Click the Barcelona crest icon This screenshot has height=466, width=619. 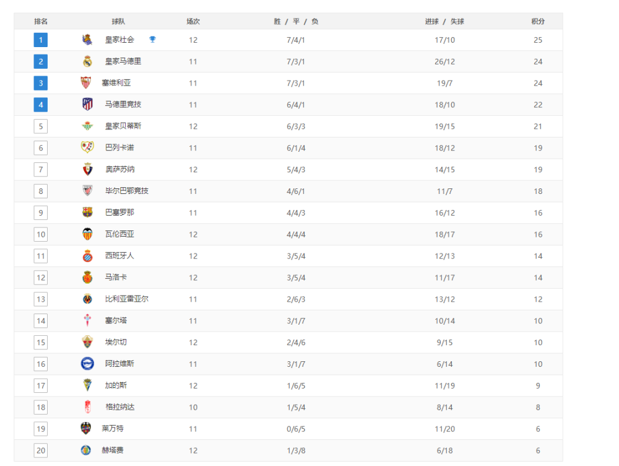87,213
